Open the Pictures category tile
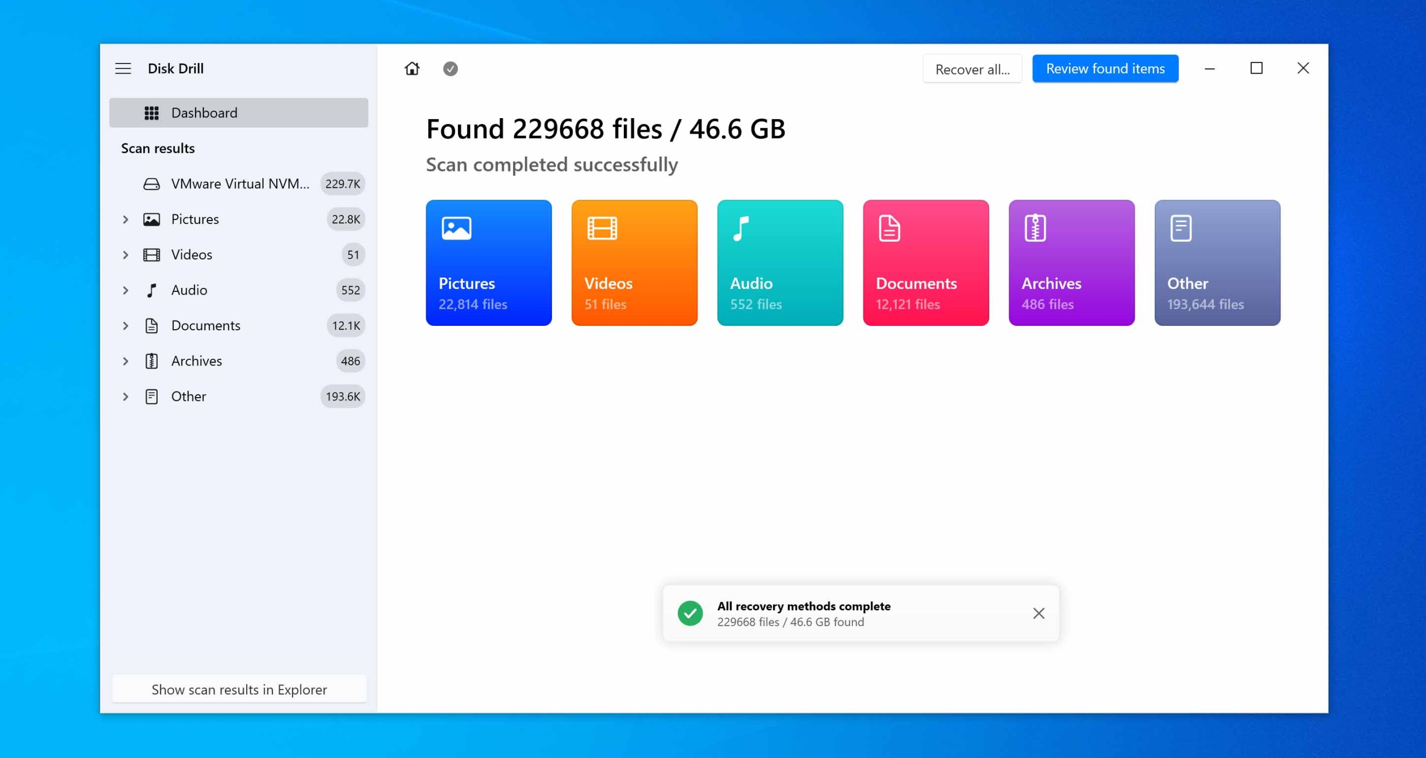Screen dimensions: 1426x758 [x=489, y=263]
